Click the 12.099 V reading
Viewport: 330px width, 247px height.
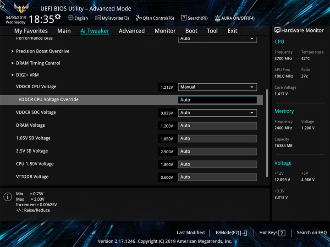(x=282, y=180)
